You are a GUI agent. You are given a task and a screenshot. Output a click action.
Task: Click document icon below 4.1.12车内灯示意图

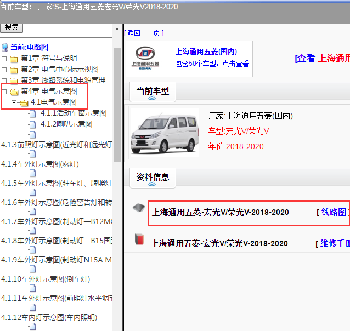pyautogui.click(x=33, y=326)
